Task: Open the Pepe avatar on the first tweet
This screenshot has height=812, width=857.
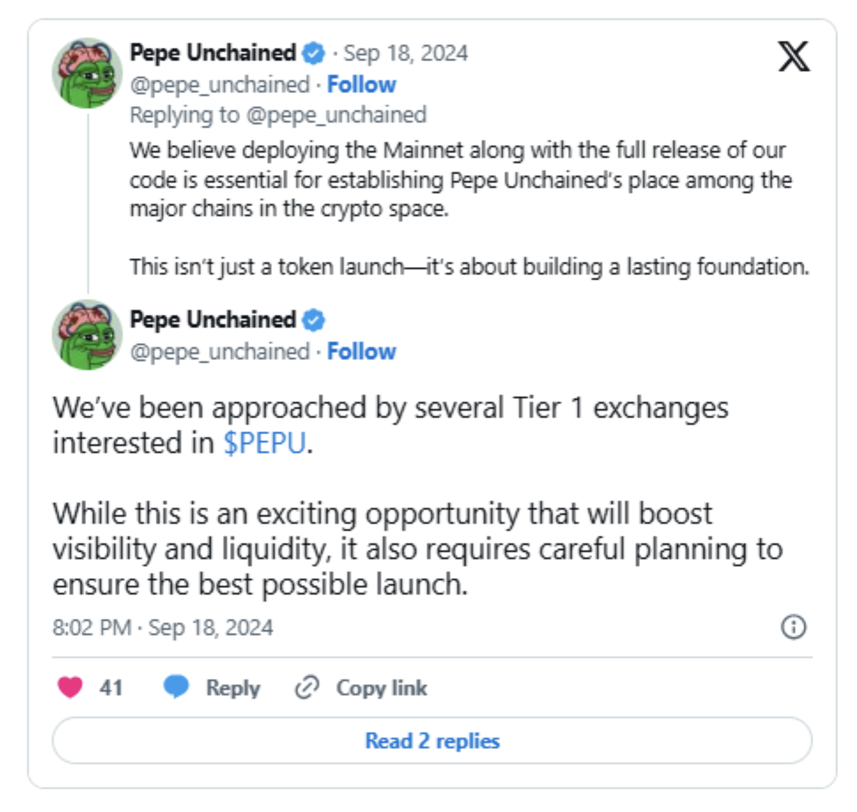Action: pyautogui.click(x=87, y=73)
